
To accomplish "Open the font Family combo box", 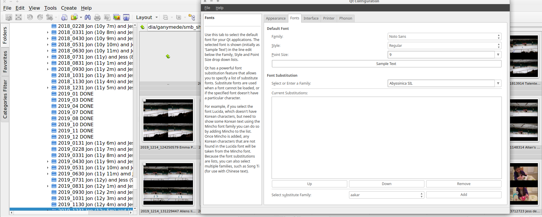I will (444, 37).
